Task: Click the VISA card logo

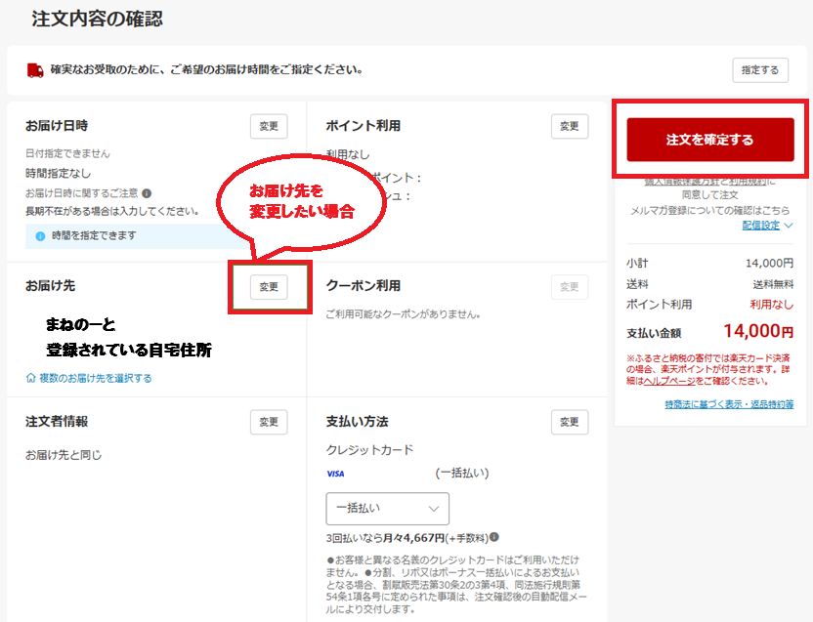Action: pos(335,474)
